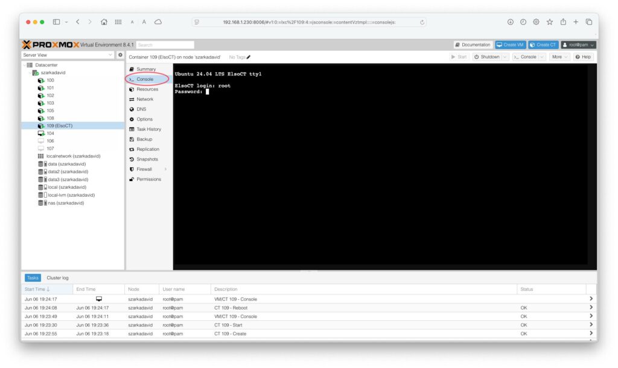
Task: Open the Server View dropdown
Action: 110,55
